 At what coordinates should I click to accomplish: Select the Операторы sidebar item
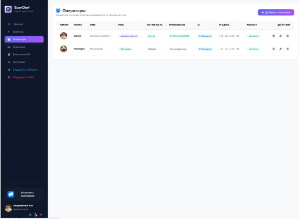[24, 39]
